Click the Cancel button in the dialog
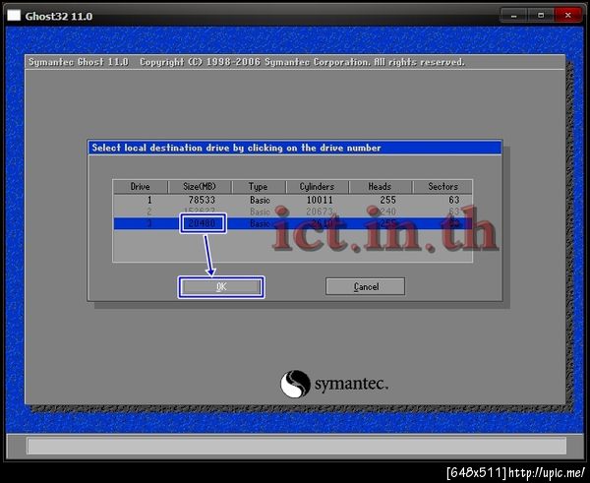This screenshot has height=483, width=590. pyautogui.click(x=366, y=286)
